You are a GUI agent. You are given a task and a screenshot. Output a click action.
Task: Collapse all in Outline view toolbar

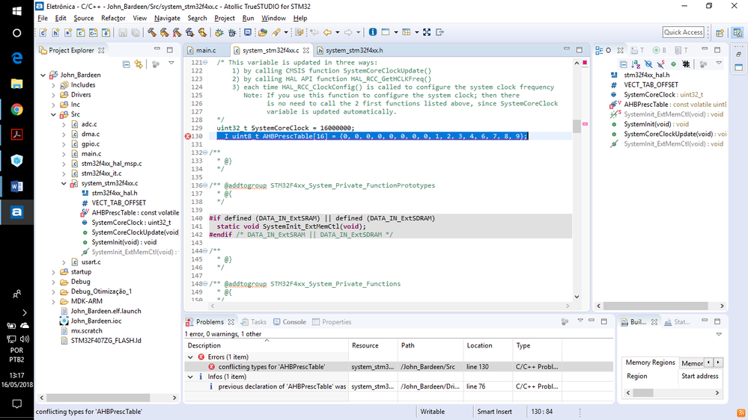click(x=623, y=64)
